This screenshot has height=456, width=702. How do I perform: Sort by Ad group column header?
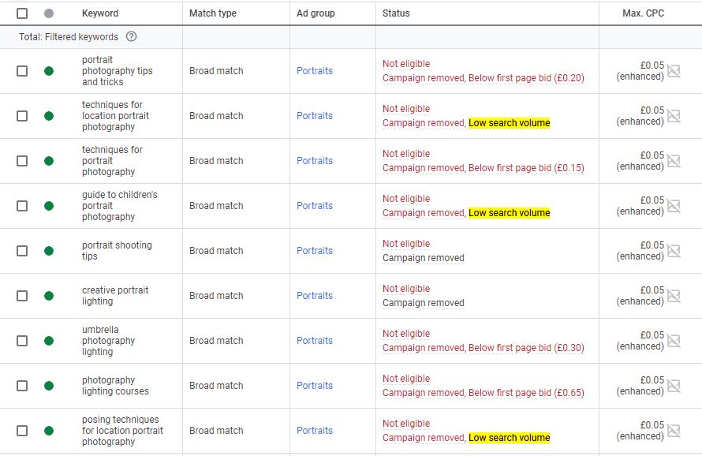pyautogui.click(x=316, y=13)
